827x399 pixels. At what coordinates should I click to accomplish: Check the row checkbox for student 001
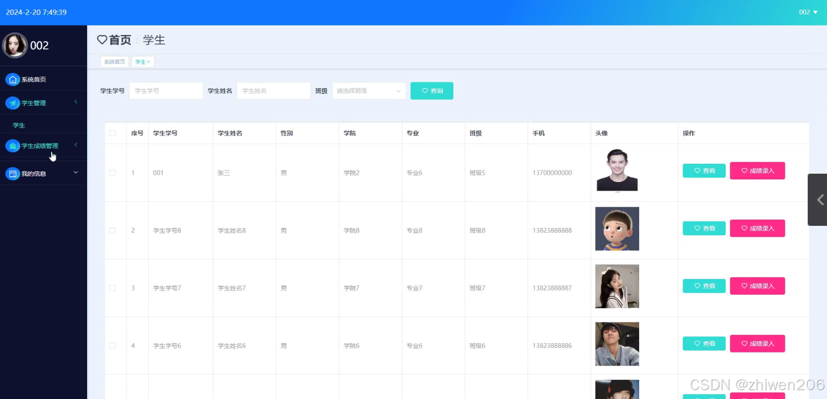[x=112, y=173]
